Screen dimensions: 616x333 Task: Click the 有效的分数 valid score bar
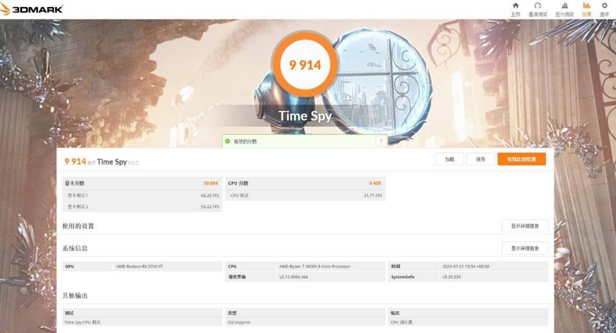(305, 141)
